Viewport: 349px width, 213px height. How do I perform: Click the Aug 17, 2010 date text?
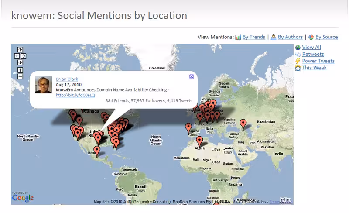68,84
